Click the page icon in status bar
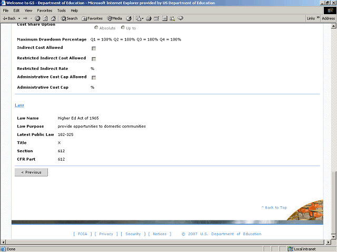This screenshot has width=337, height=252. (x=3, y=249)
